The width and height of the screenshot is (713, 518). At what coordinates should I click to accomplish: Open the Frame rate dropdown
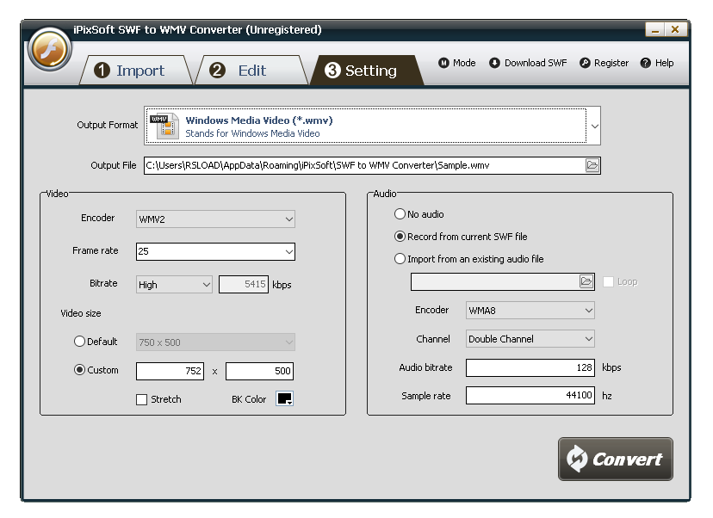point(215,251)
